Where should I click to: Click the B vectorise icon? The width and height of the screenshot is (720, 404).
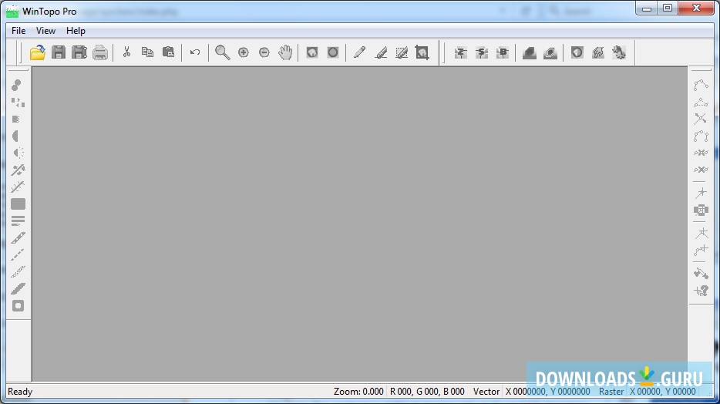503,52
